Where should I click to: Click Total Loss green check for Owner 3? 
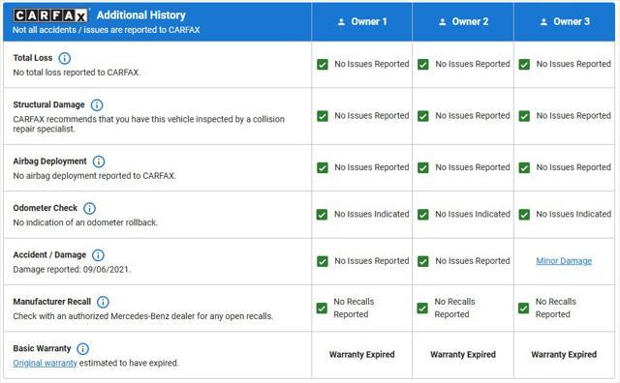pyautogui.click(x=524, y=65)
